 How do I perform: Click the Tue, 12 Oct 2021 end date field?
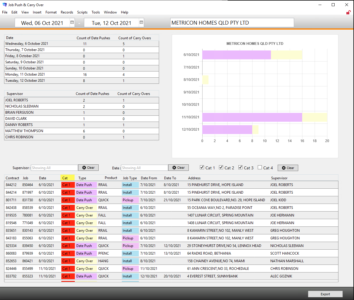point(112,23)
